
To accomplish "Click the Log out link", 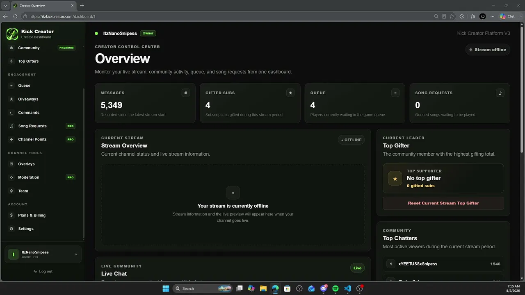I will [x=43, y=272].
